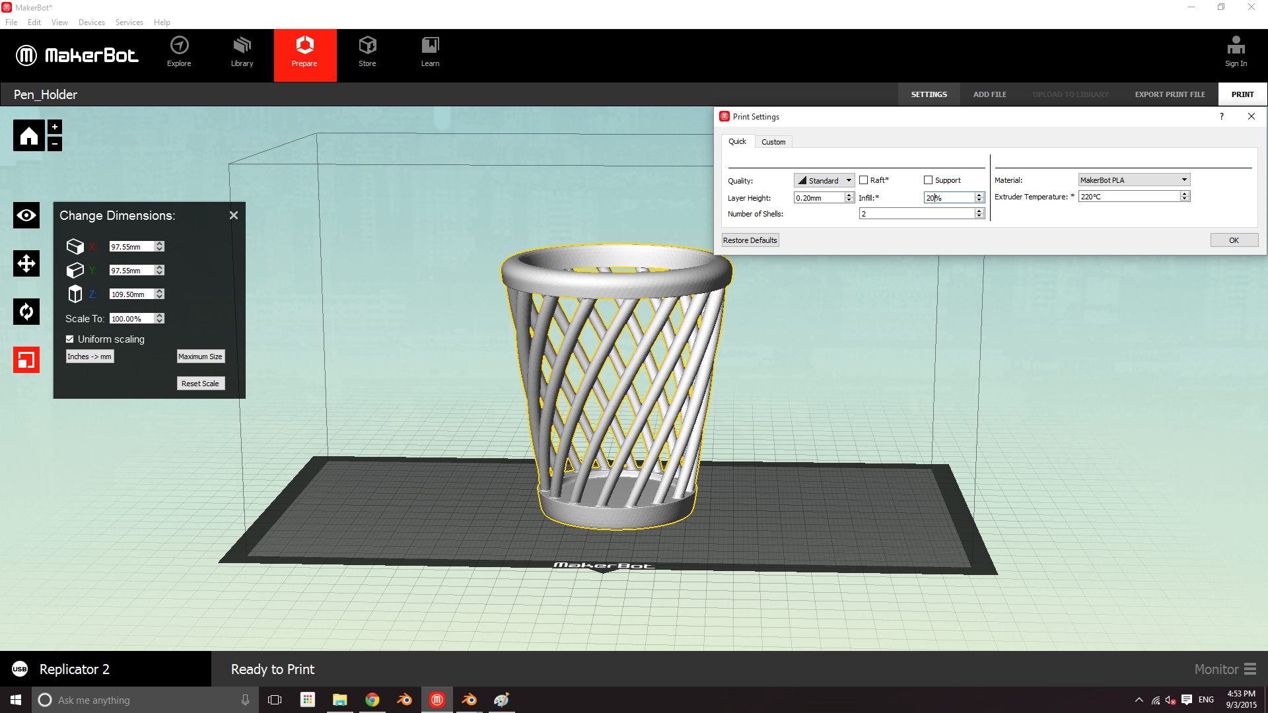The image size is (1268, 713).
Task: Select the Pen Holder 3D model
Action: coord(616,386)
